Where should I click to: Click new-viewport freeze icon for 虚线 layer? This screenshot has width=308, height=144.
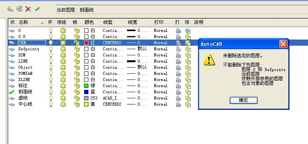[x=188, y=98]
